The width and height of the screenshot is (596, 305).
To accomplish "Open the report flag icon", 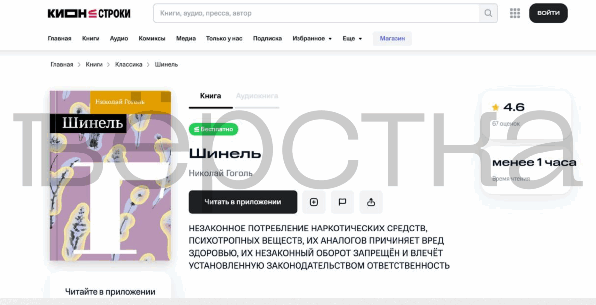I will (x=342, y=202).
